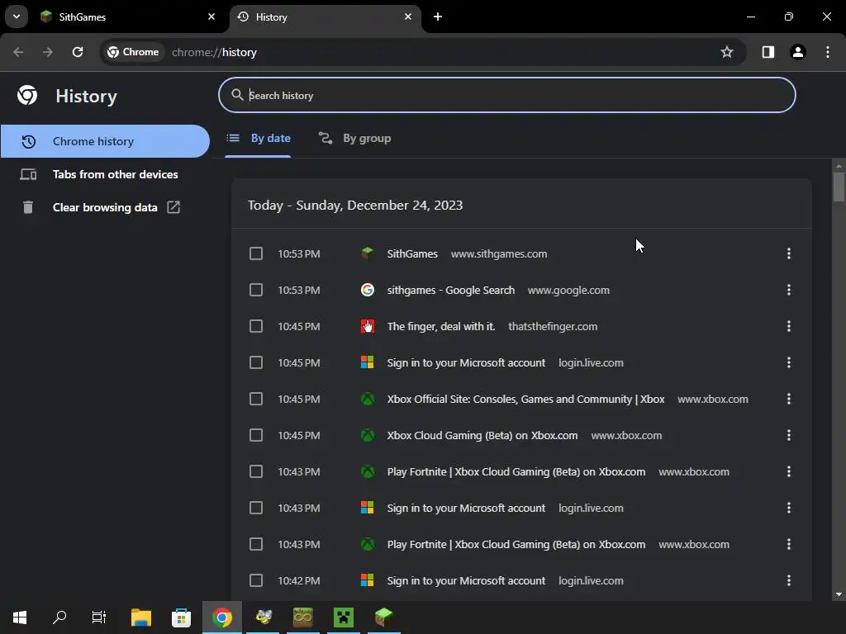The height and width of the screenshot is (634, 846).
Task: Check the 10:43 PM Microsoft sign-in entry
Action: click(x=256, y=508)
